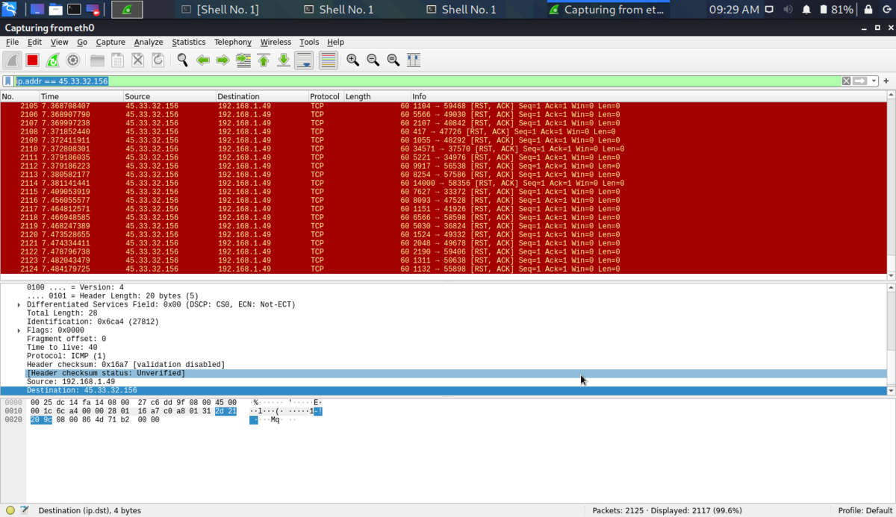The width and height of the screenshot is (896, 517).
Task: Click scroll-up arrow of packet details scrollbar
Action: (892, 287)
